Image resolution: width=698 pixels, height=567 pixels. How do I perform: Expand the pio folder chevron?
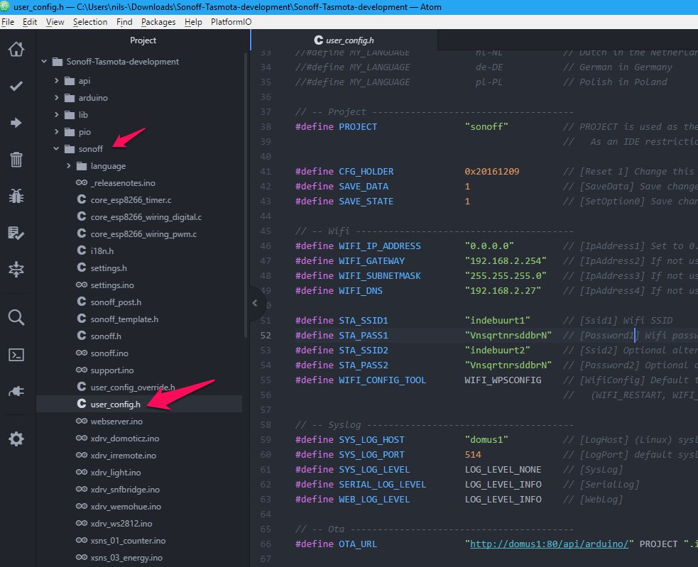(x=57, y=132)
